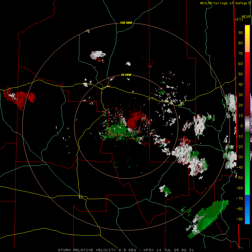252x252 pixels.
Task: Click the positive "20" velocity scale label
Action: (x=241, y=105)
